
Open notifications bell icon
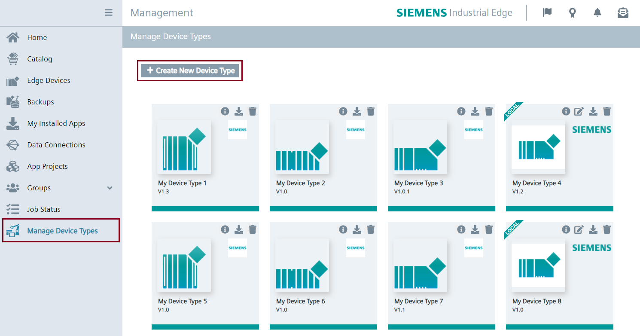[x=597, y=13]
